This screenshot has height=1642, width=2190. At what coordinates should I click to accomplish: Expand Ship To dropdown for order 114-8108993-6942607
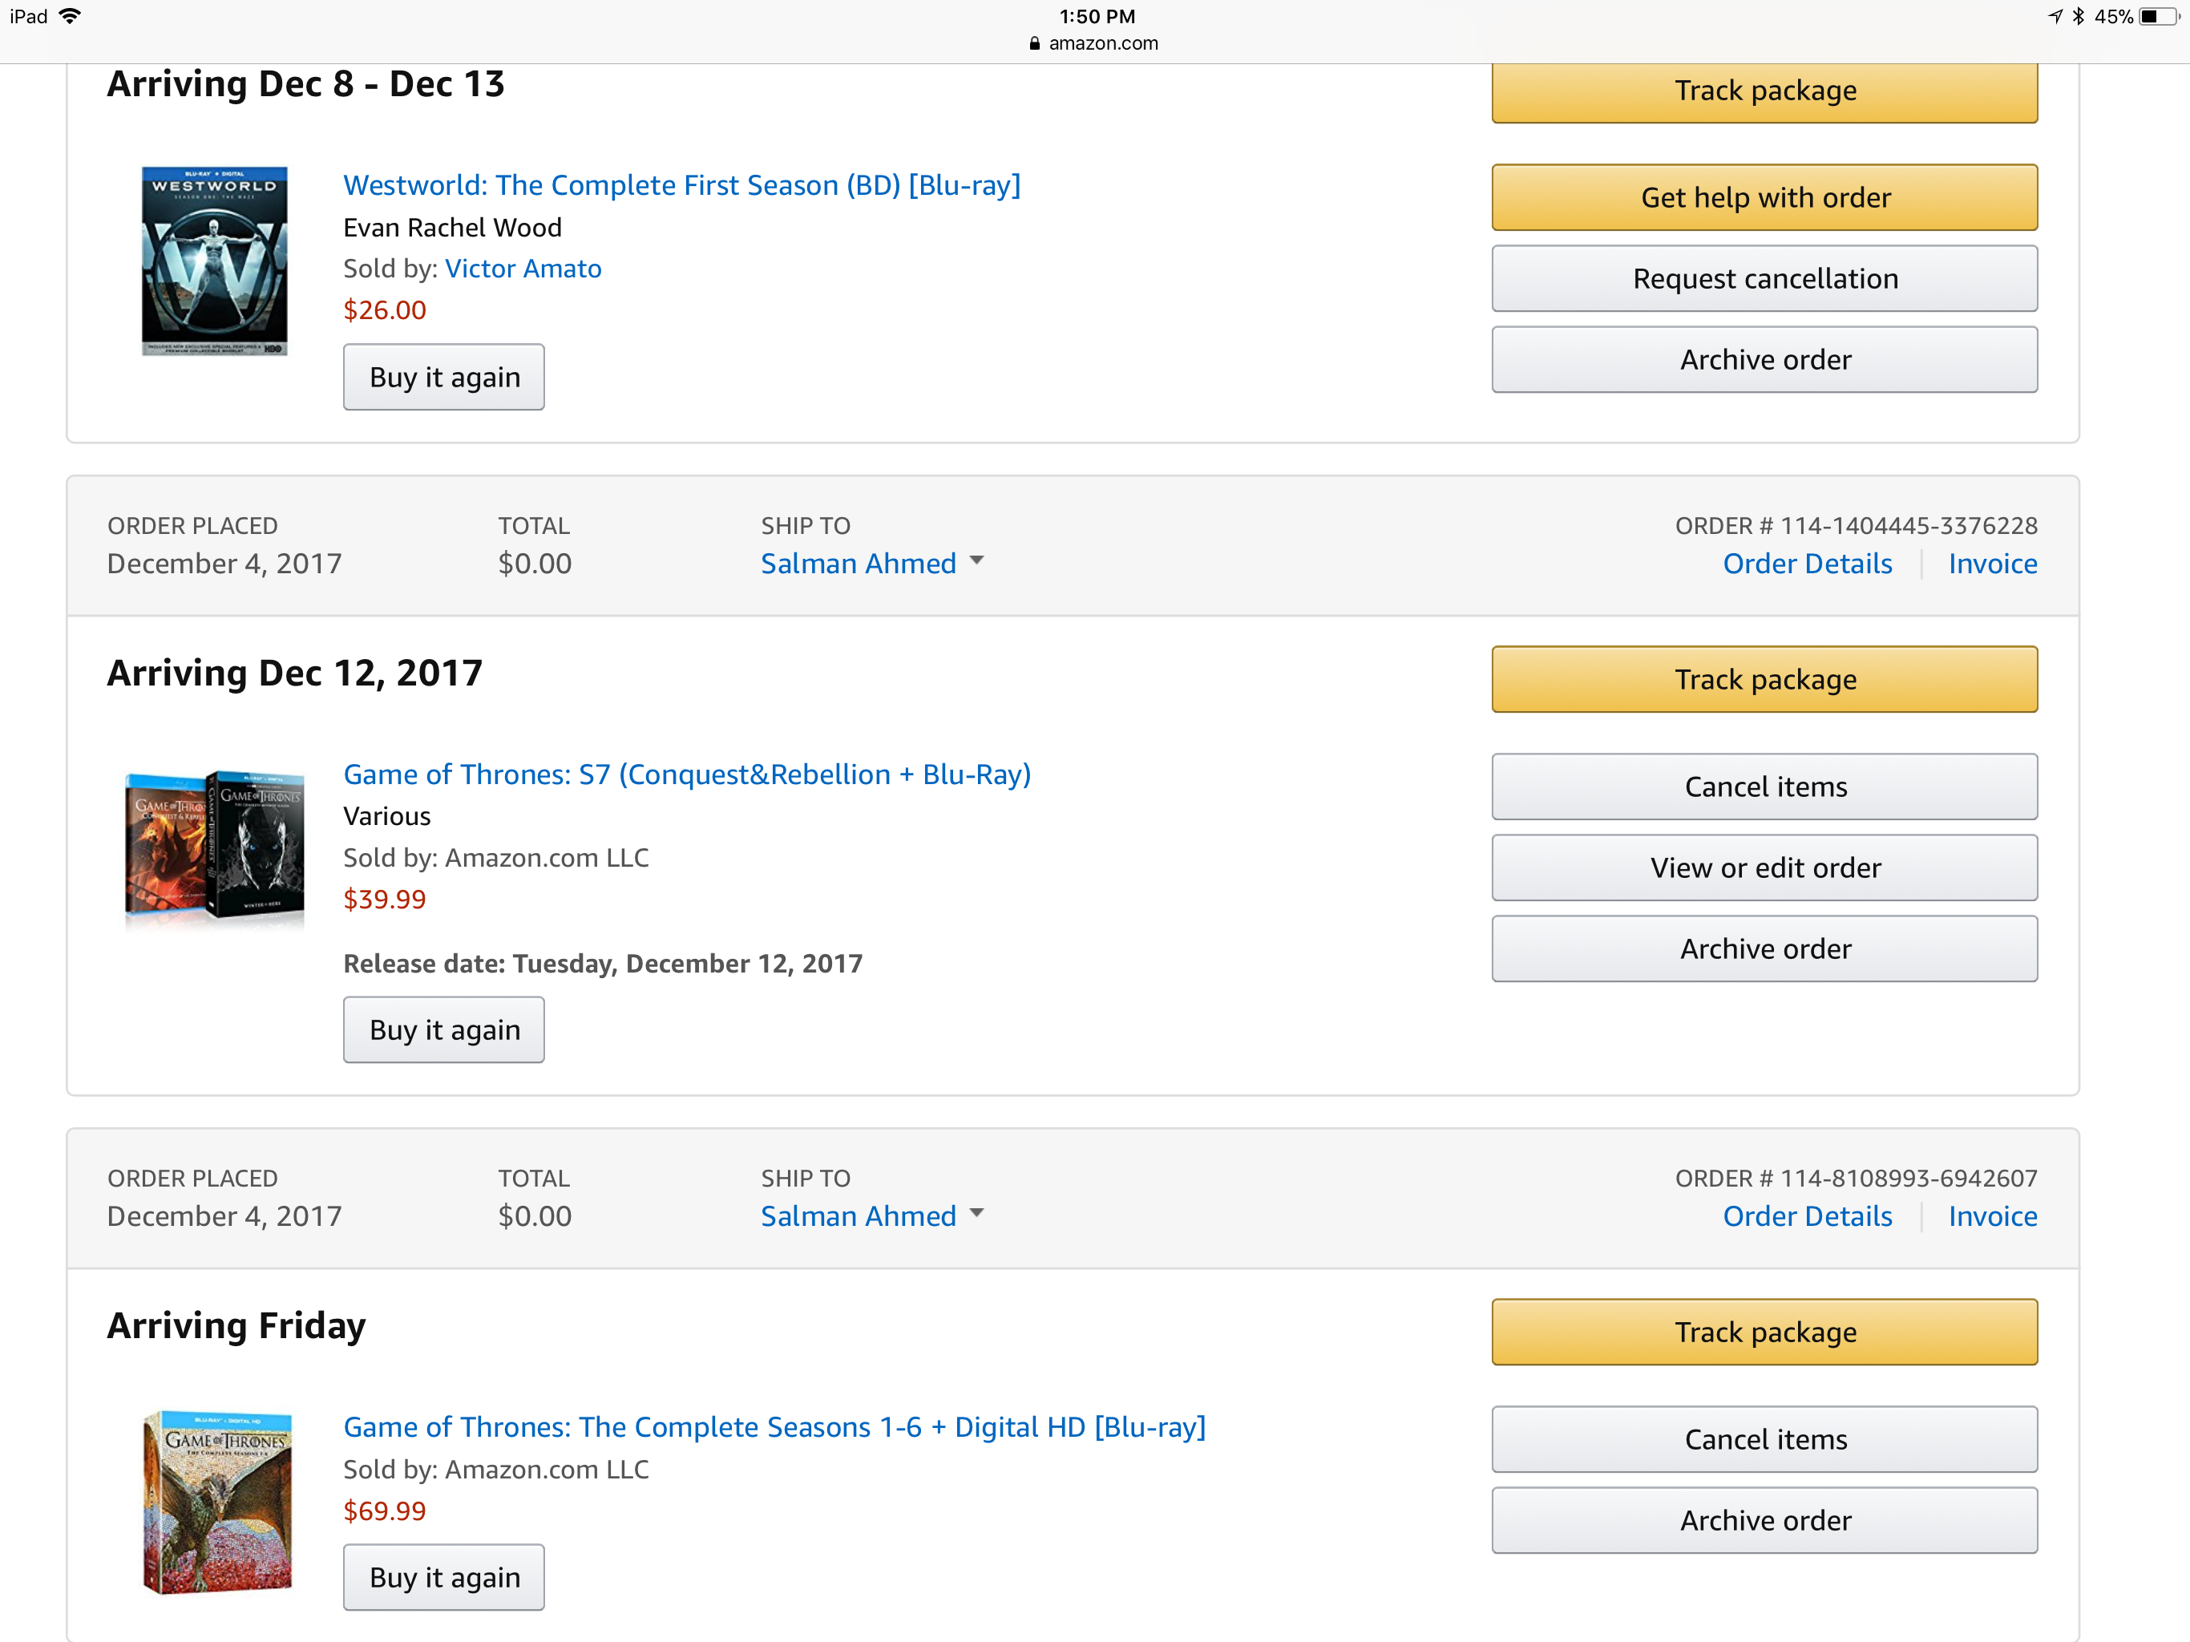[977, 1214]
